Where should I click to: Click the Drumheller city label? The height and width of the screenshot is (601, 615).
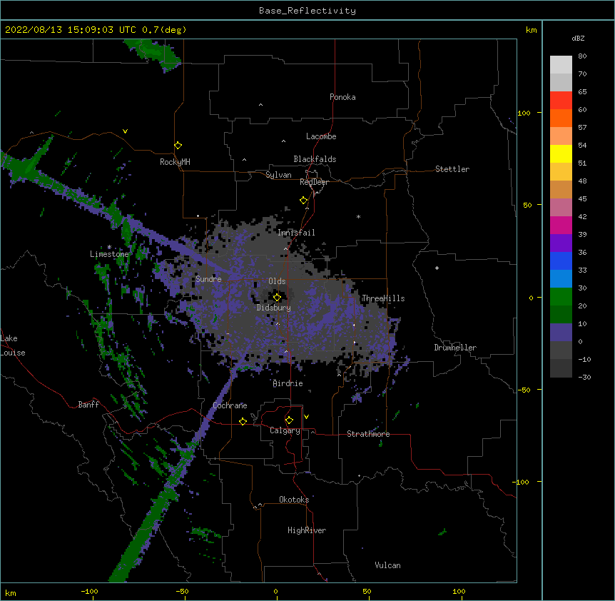point(455,348)
